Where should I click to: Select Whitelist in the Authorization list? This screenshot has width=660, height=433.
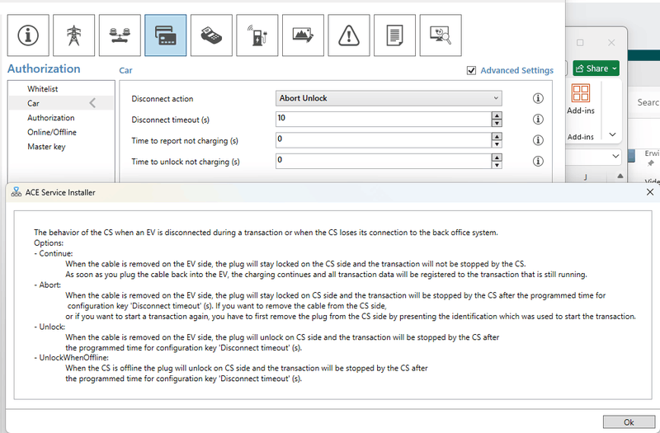tap(43, 89)
